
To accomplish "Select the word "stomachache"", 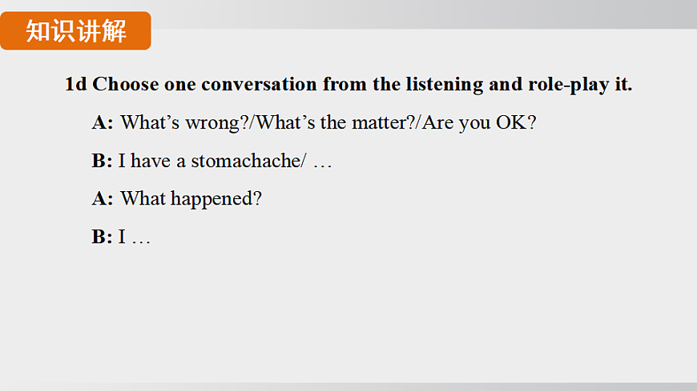I will [244, 161].
